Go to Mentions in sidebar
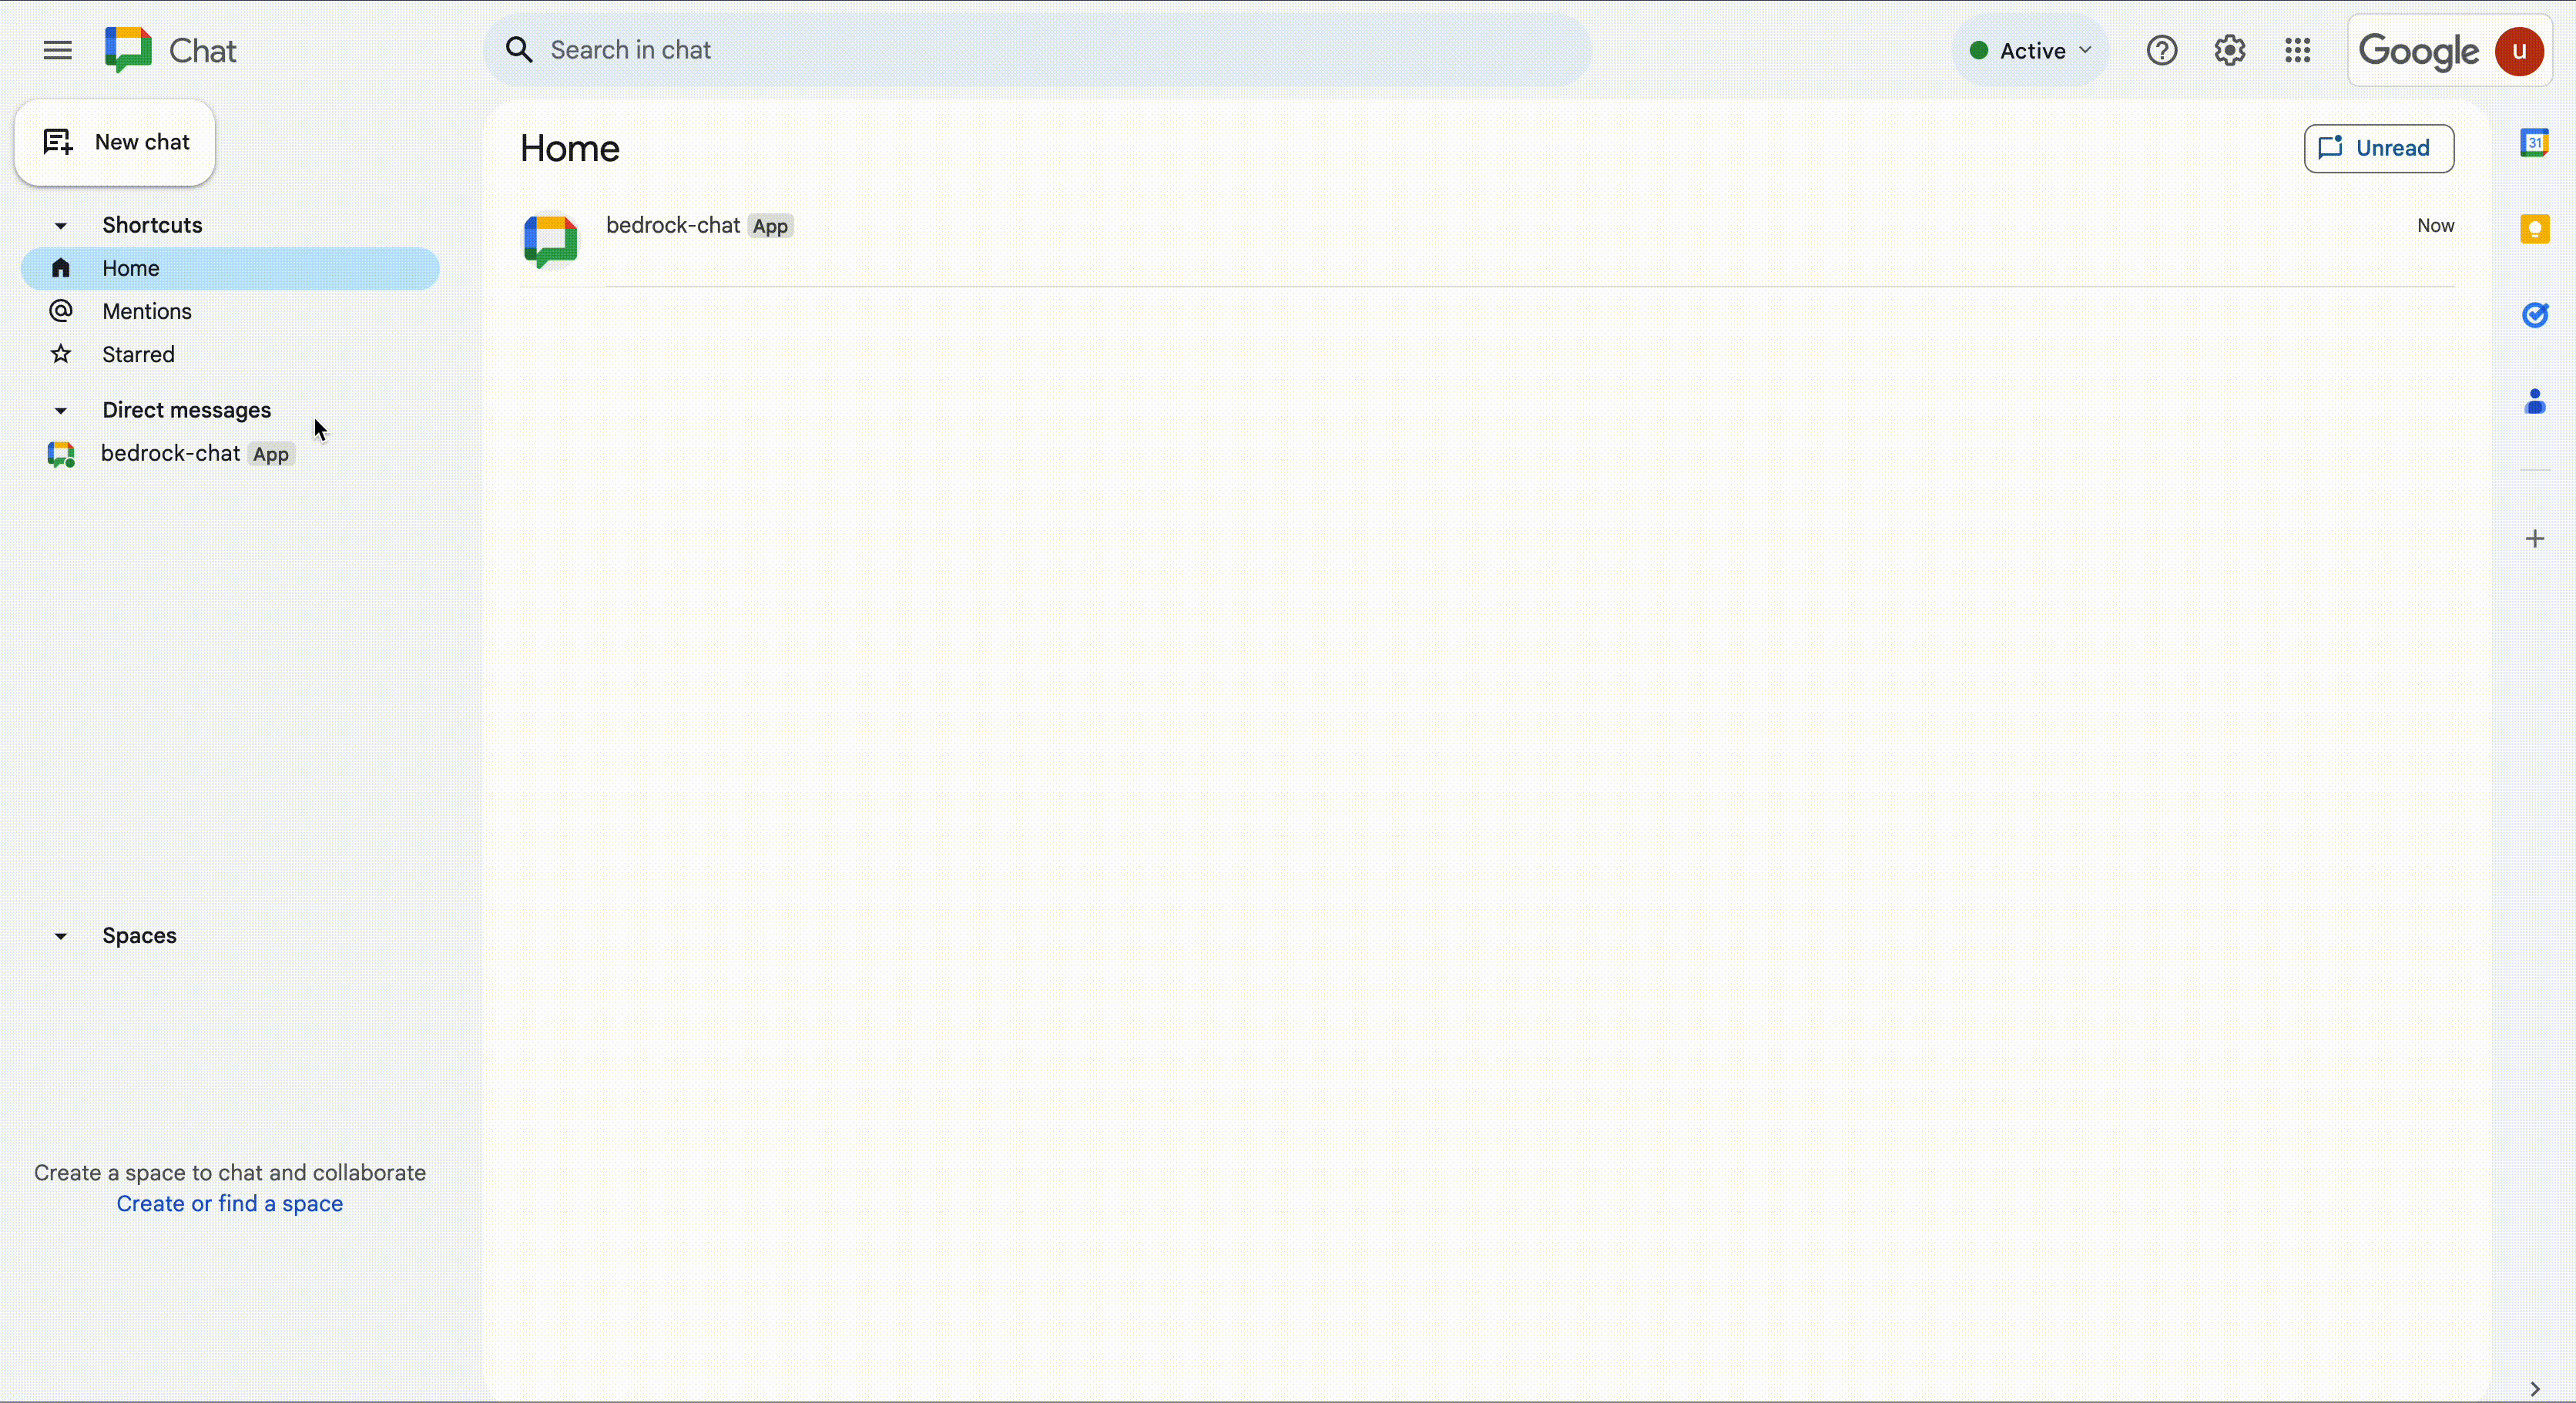This screenshot has width=2576, height=1403. (x=146, y=311)
